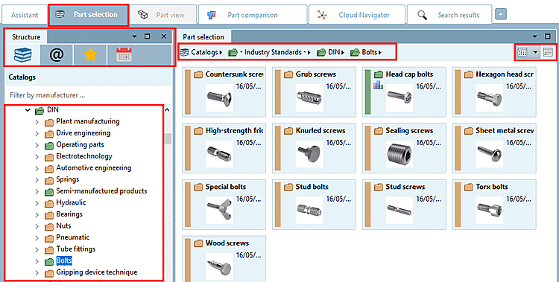Image resolution: width=559 pixels, height=282 pixels.
Task: Expand the Operating parts node
Action: pos(37,145)
